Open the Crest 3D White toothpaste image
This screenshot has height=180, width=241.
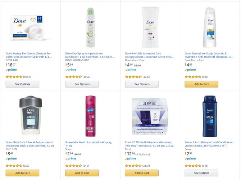click(150, 116)
